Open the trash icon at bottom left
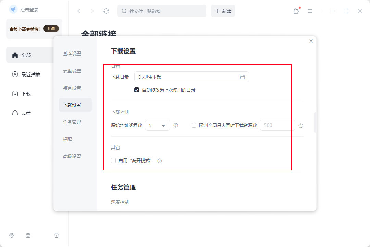The height and width of the screenshot is (247, 370). coord(57,235)
